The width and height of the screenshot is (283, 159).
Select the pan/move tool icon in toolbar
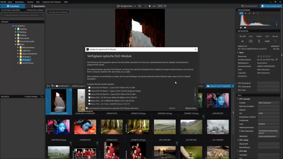point(149,6)
